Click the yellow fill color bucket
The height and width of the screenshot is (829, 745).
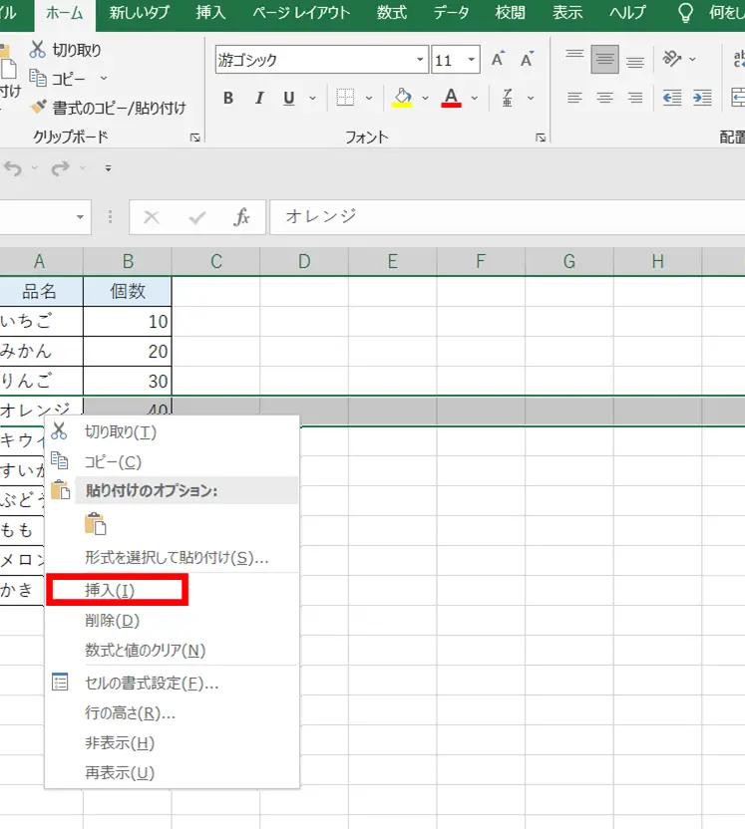403,98
